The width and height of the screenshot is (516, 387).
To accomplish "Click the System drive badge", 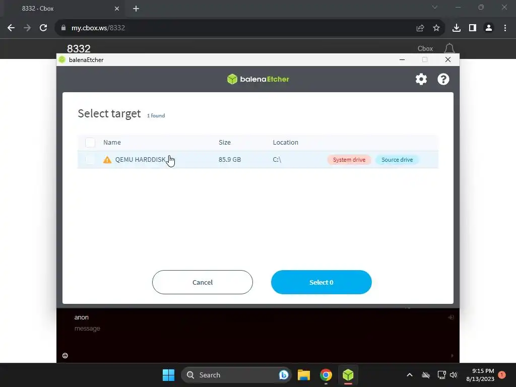I will coord(349,160).
